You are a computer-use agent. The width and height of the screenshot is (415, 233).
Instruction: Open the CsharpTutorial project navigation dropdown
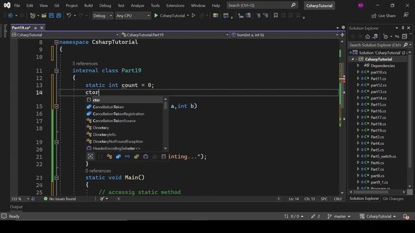tap(65, 35)
